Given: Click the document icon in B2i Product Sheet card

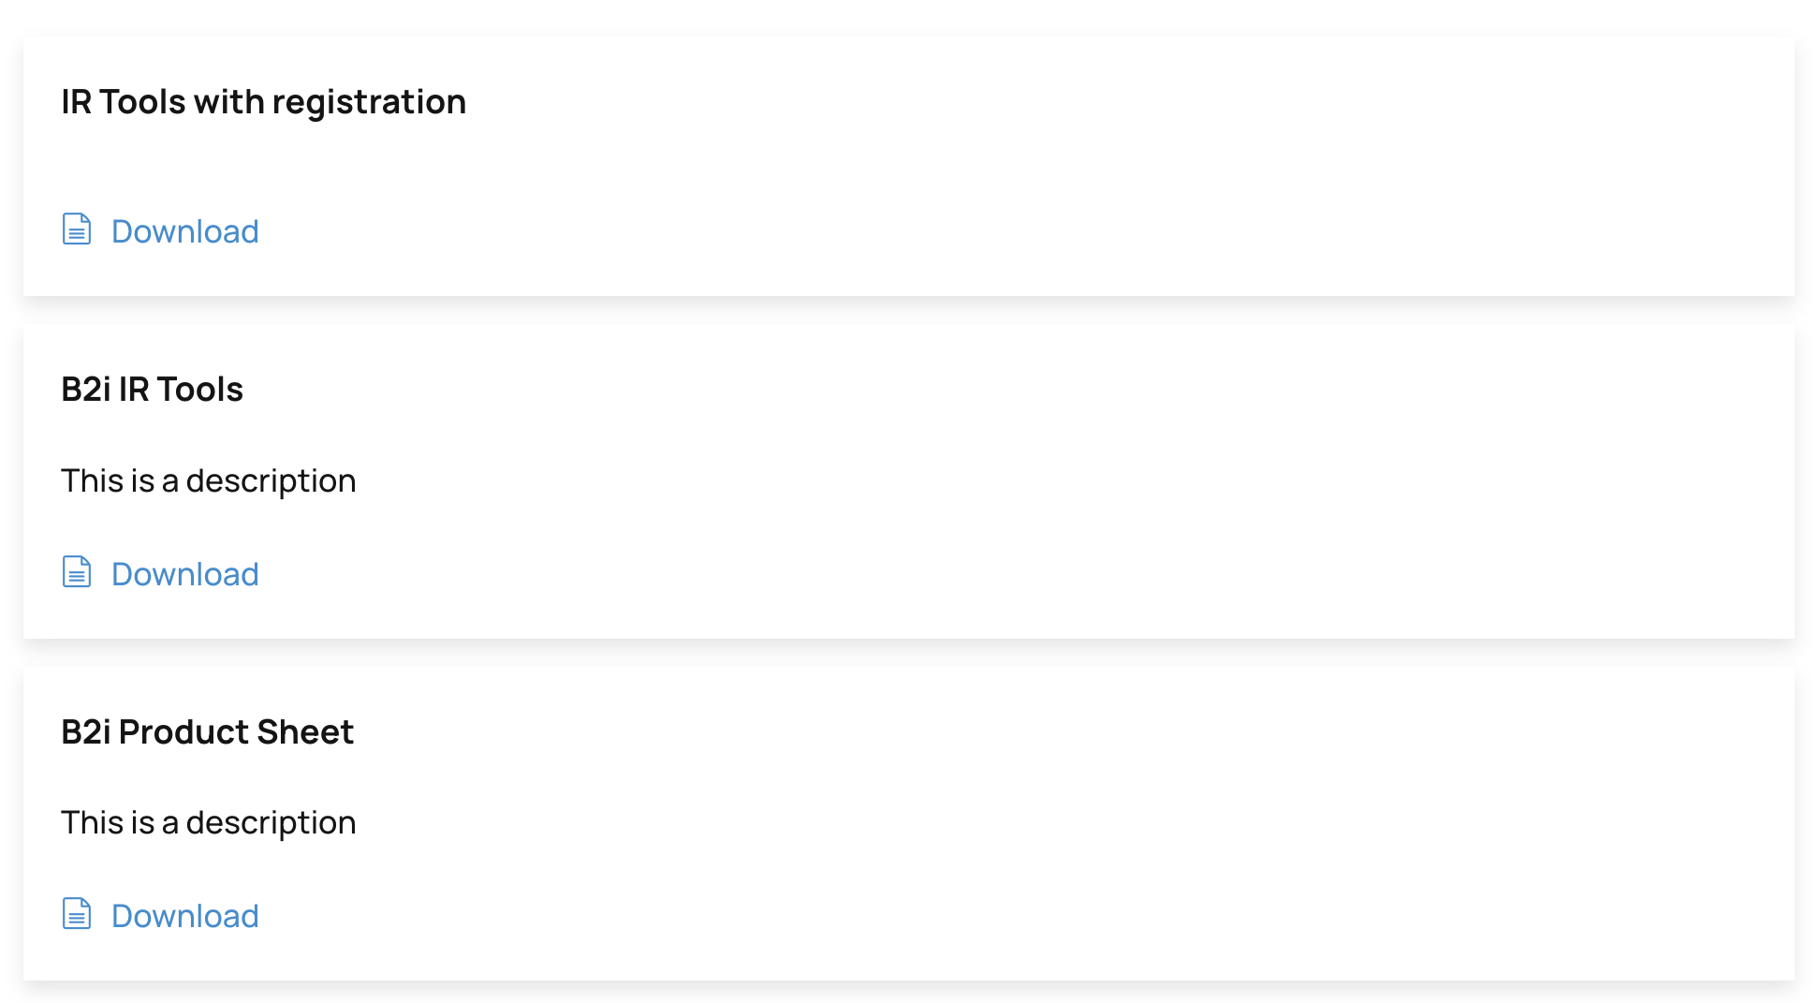Looking at the screenshot, I should pos(77,914).
